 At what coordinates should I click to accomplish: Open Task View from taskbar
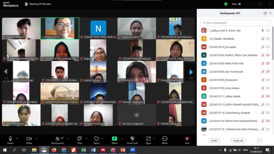[x=24, y=150]
